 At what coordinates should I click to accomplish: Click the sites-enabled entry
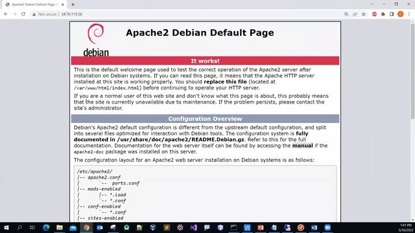pyautogui.click(x=105, y=218)
